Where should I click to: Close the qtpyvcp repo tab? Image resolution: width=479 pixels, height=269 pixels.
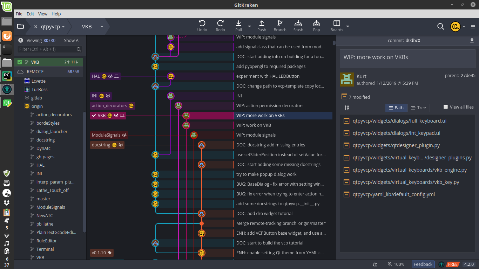pos(36,27)
